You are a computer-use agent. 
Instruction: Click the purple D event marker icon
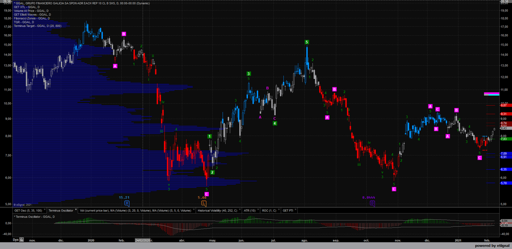point(372,203)
